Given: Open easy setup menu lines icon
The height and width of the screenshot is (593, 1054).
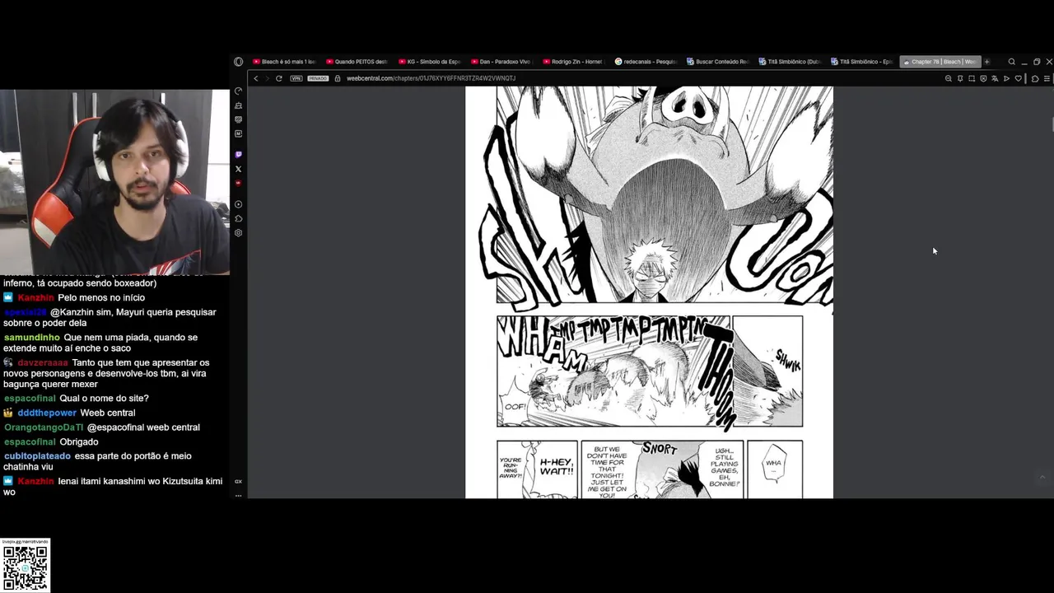Looking at the screenshot, I should point(1047,78).
